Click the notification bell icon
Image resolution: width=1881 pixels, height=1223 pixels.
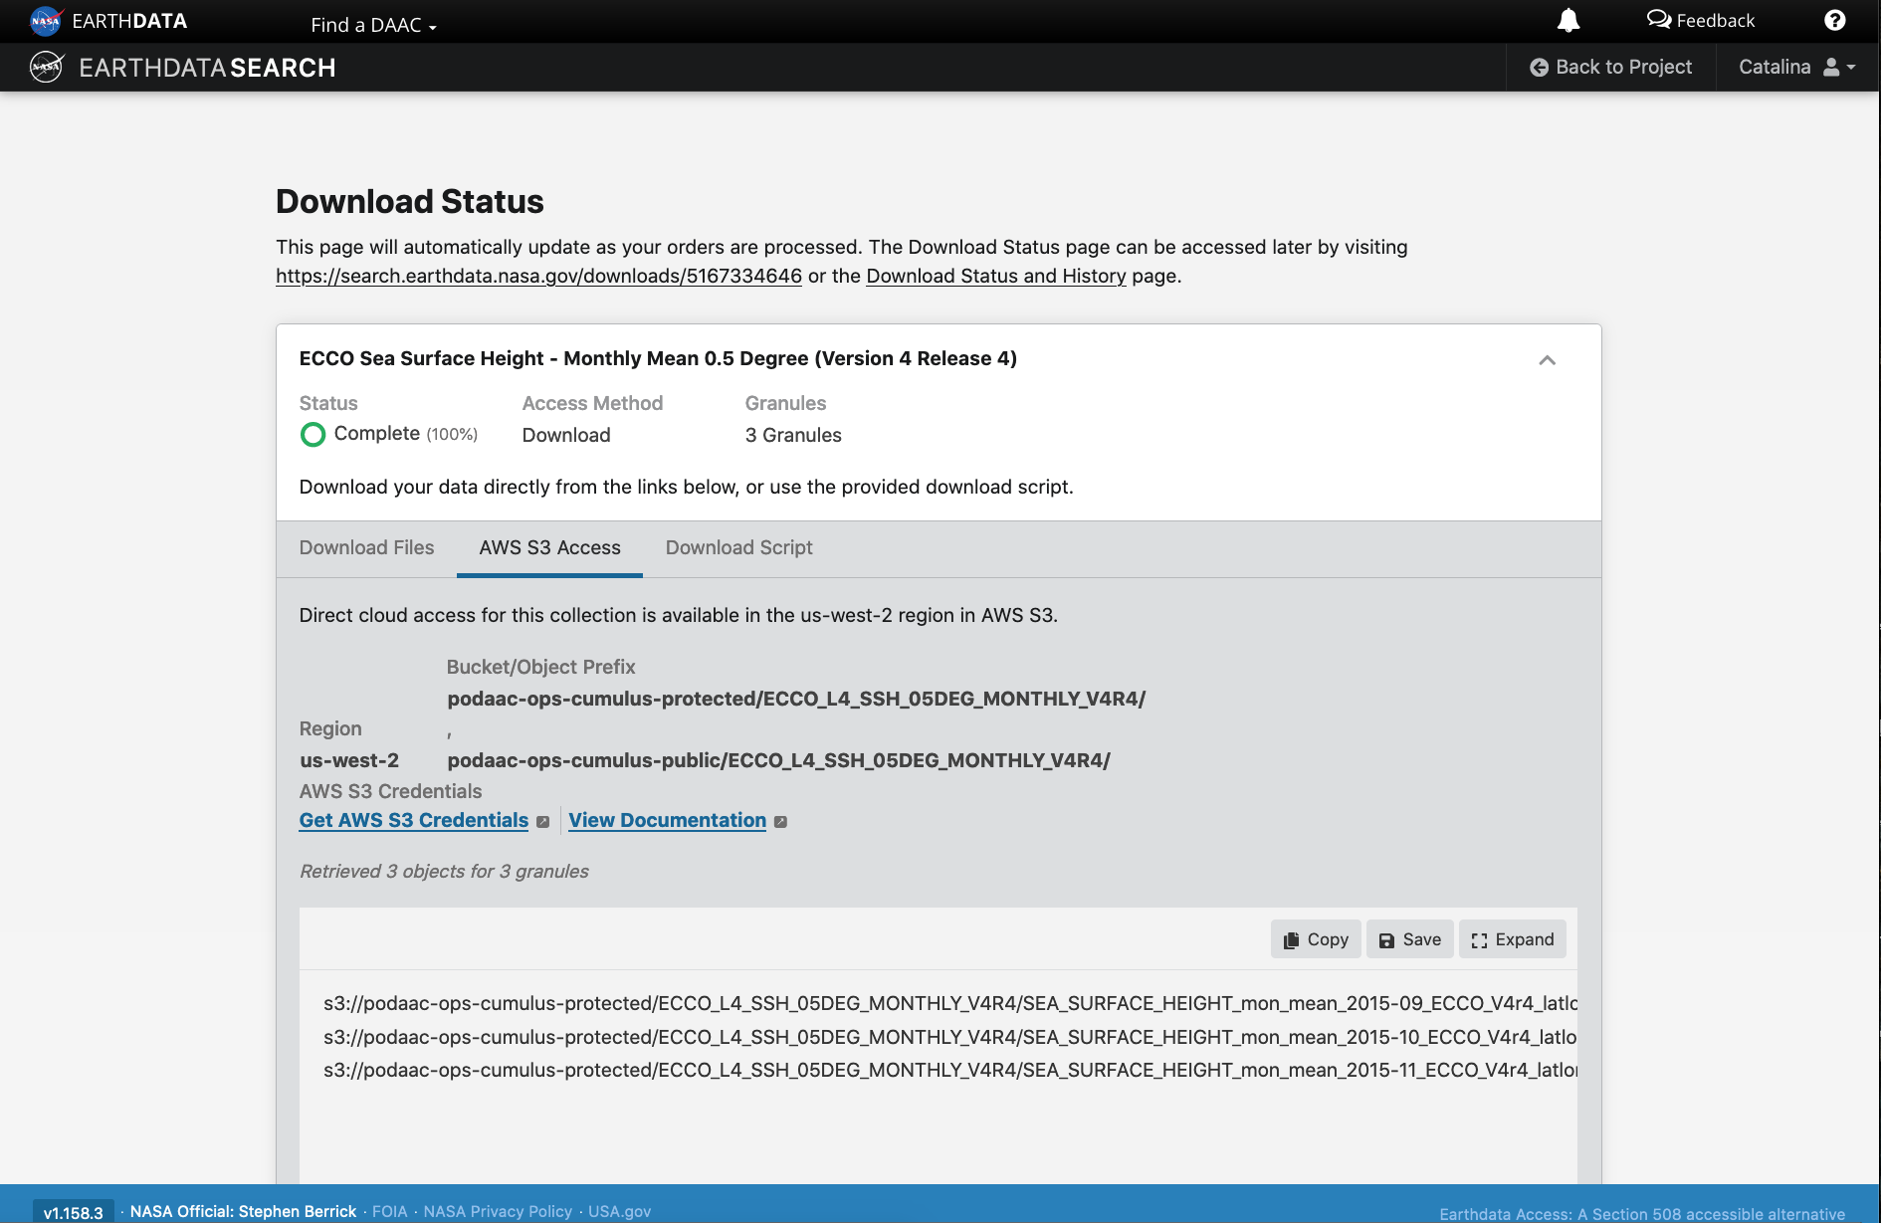(1568, 21)
